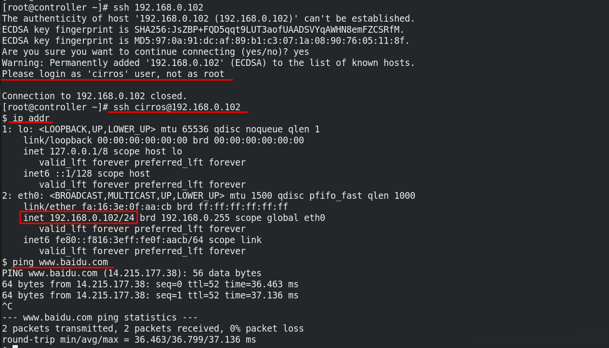Click the underlined 'ssh cirros@192.168.0.102' command
The image size is (609, 348).
click(x=177, y=107)
